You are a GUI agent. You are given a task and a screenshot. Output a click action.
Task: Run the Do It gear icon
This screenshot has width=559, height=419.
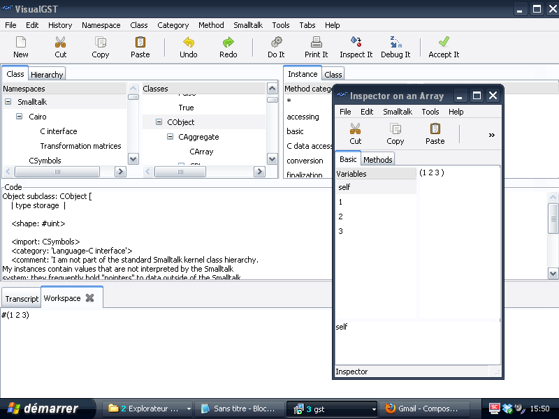click(276, 43)
